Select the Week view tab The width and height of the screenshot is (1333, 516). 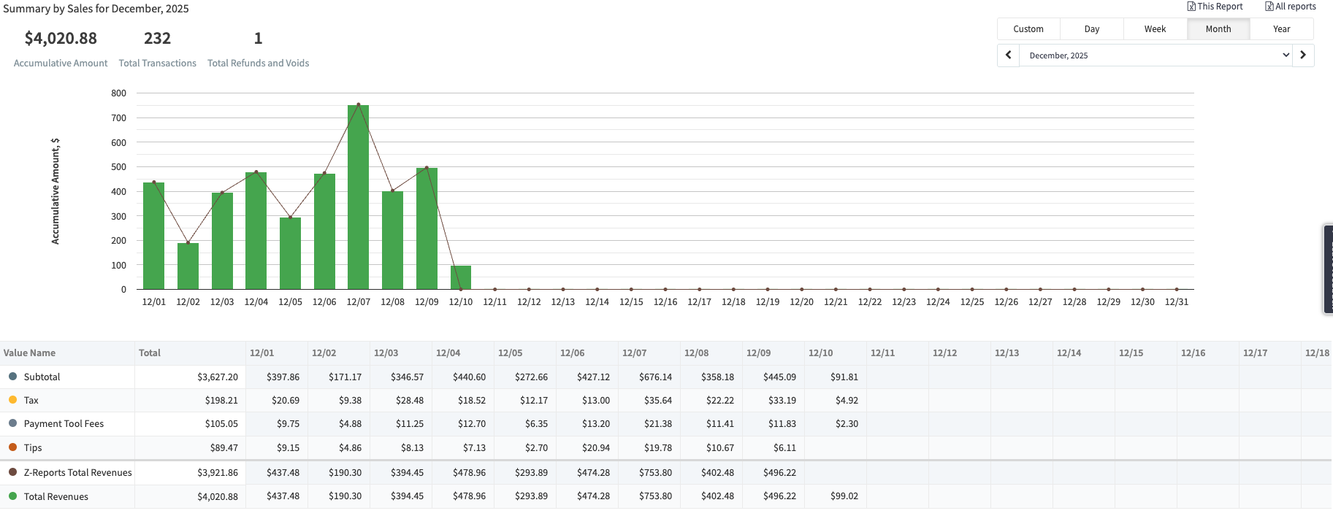(1155, 29)
